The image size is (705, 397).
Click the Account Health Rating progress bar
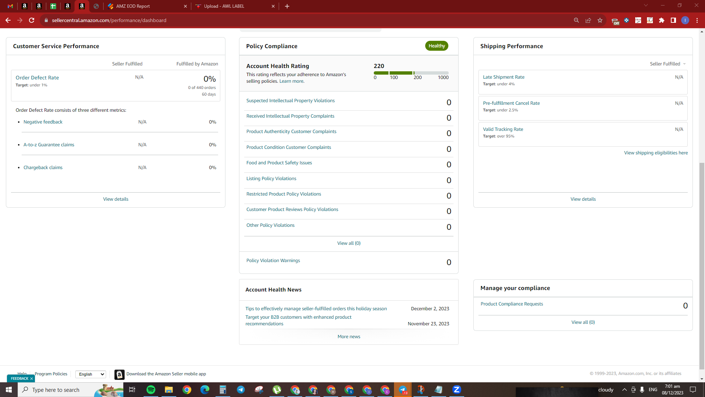click(411, 73)
